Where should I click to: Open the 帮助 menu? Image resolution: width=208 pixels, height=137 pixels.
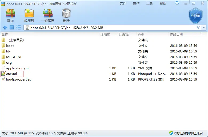click(163, 3)
